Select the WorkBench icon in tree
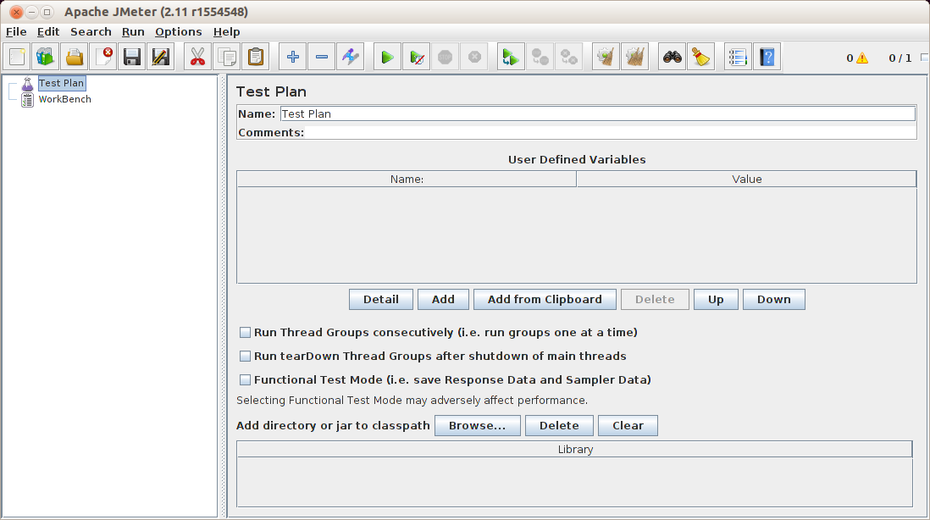The image size is (930, 520). coord(27,100)
